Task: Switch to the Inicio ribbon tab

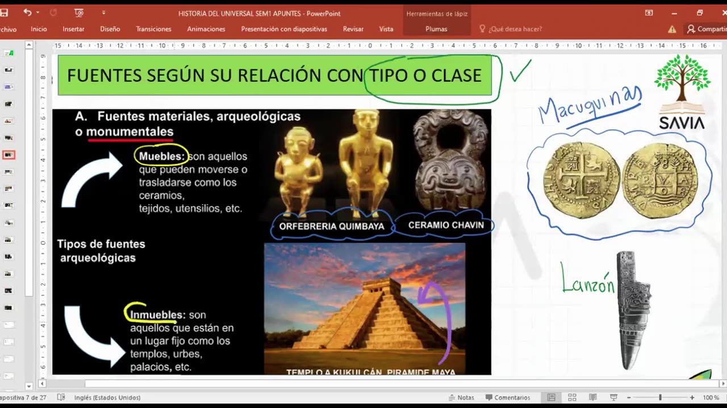Action: 39,29
